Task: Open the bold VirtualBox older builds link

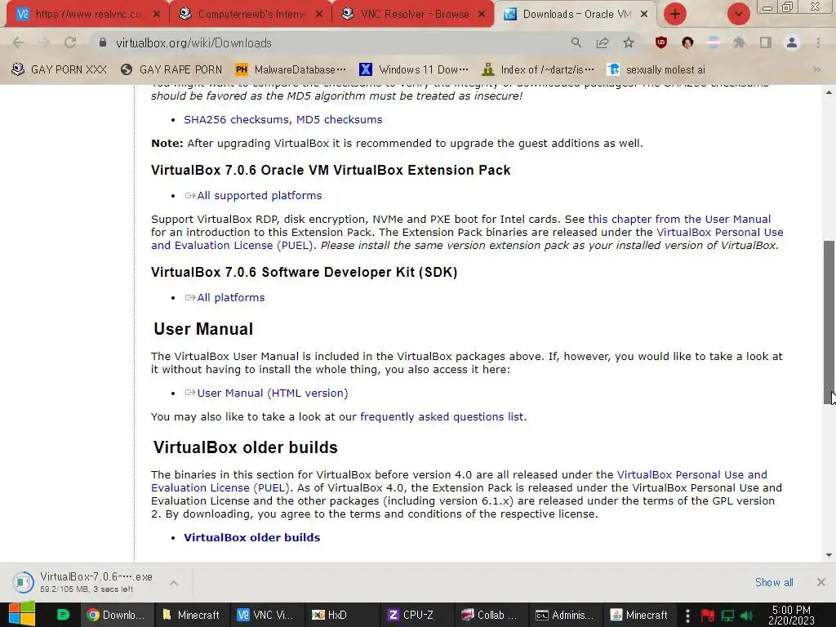Action: (x=251, y=537)
